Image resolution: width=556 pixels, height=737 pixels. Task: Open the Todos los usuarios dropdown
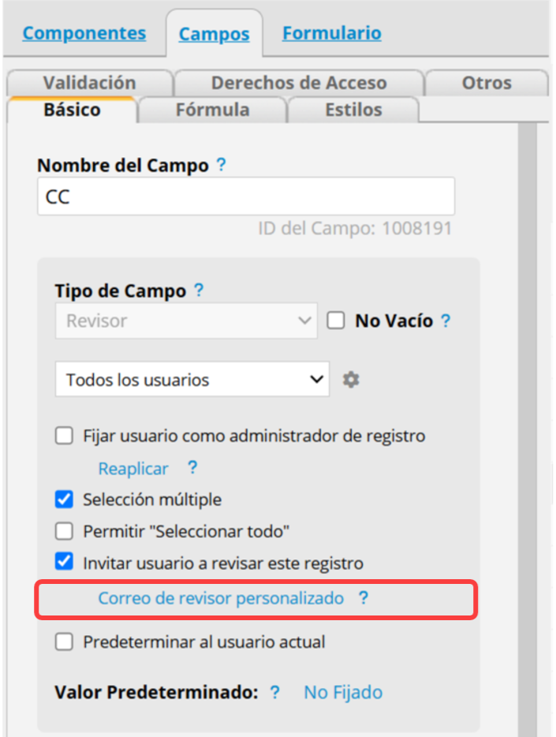click(x=192, y=379)
